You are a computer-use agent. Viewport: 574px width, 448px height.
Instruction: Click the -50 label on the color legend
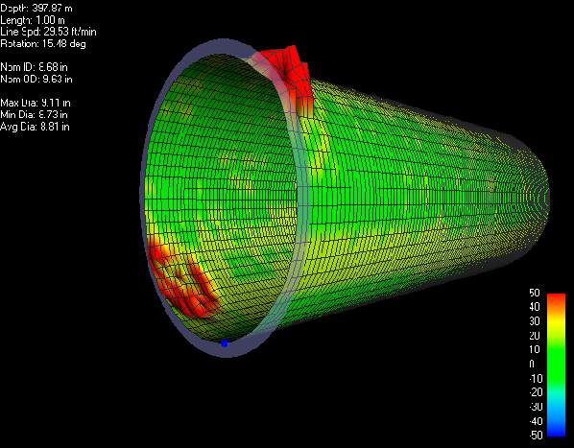pos(536,436)
